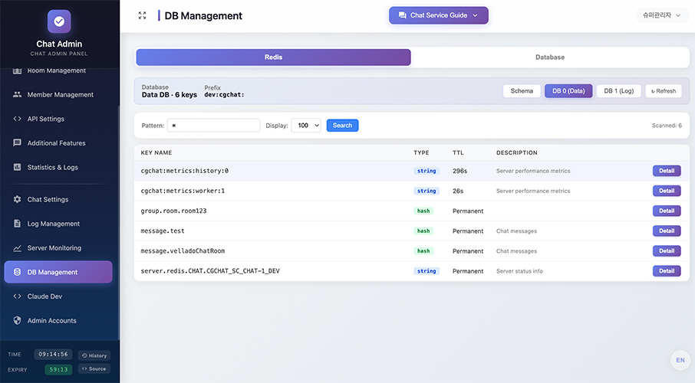Click the Refresh button
The width and height of the screenshot is (695, 383).
664,90
